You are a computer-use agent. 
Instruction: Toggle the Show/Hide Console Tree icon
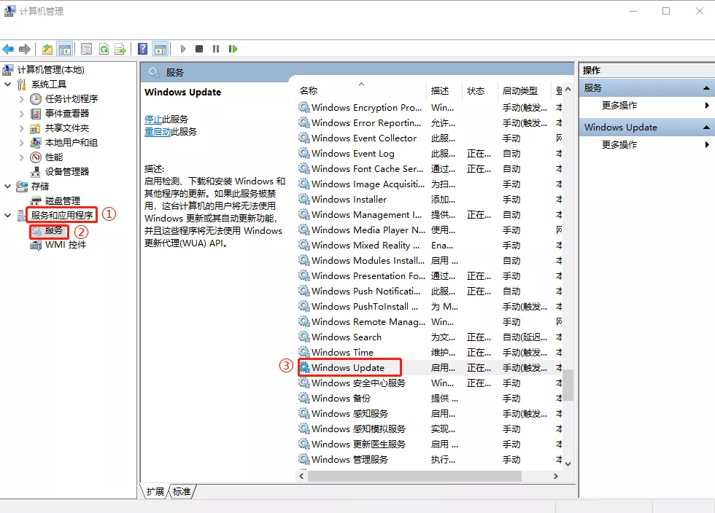[x=64, y=49]
